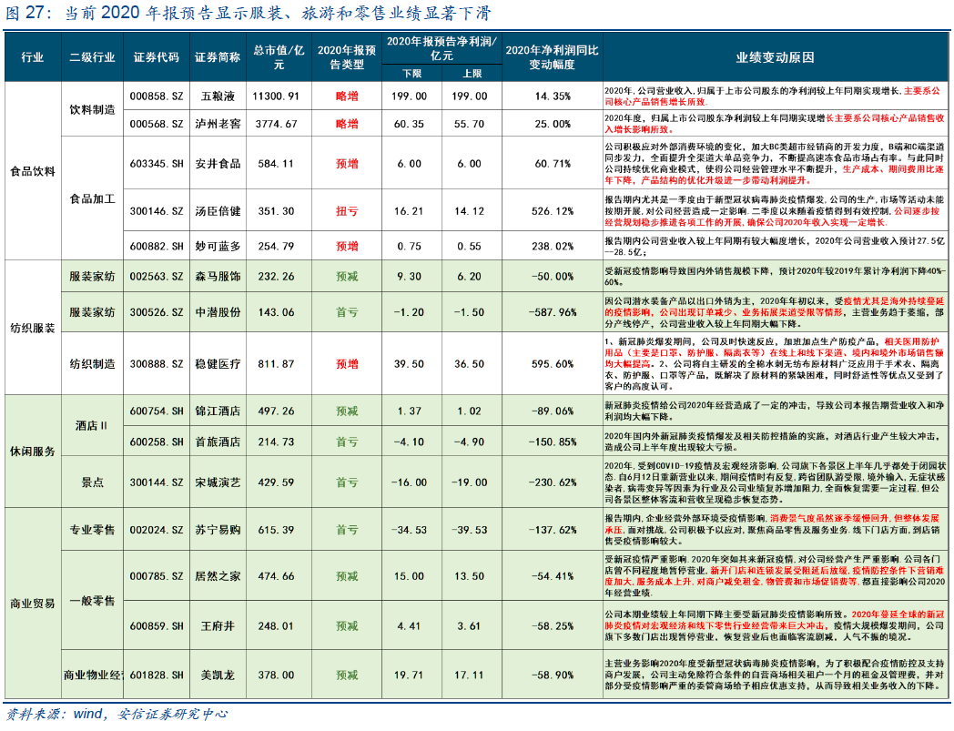Select the 证券代码 column header
The width and height of the screenshot is (954, 731).
(157, 57)
